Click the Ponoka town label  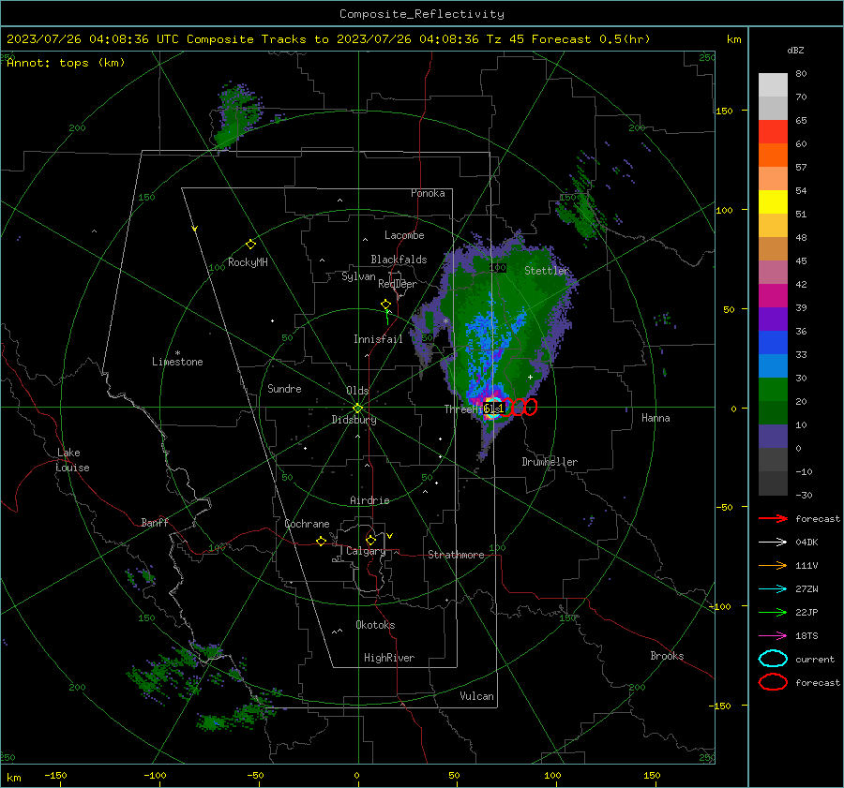[x=428, y=193]
